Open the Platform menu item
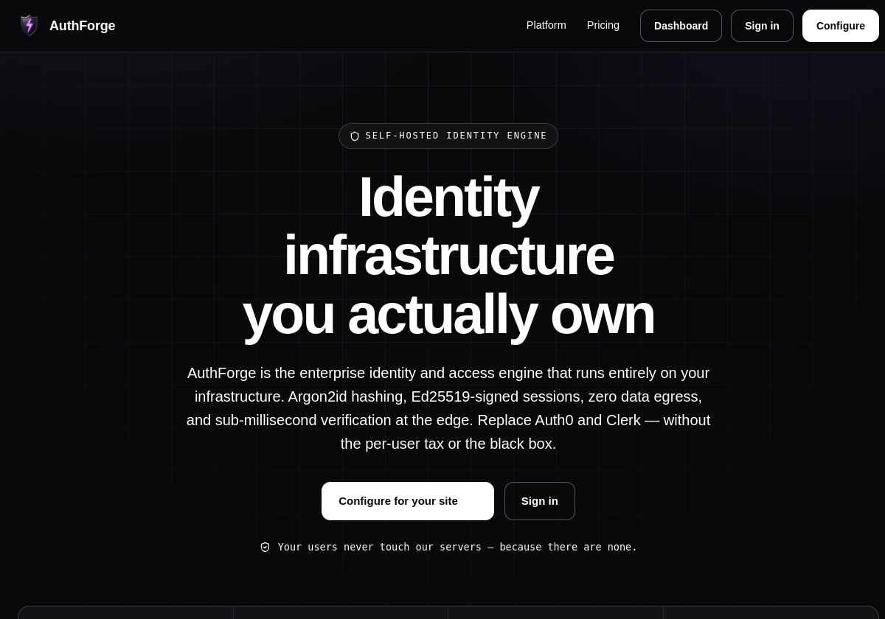This screenshot has width=885, height=619. [x=546, y=25]
